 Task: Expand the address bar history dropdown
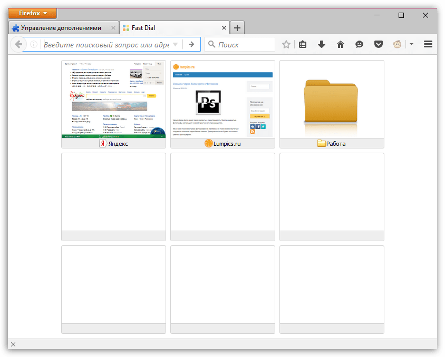click(176, 45)
